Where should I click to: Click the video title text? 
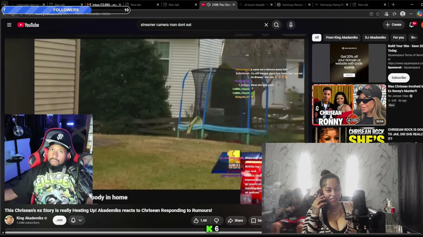pos(108,210)
